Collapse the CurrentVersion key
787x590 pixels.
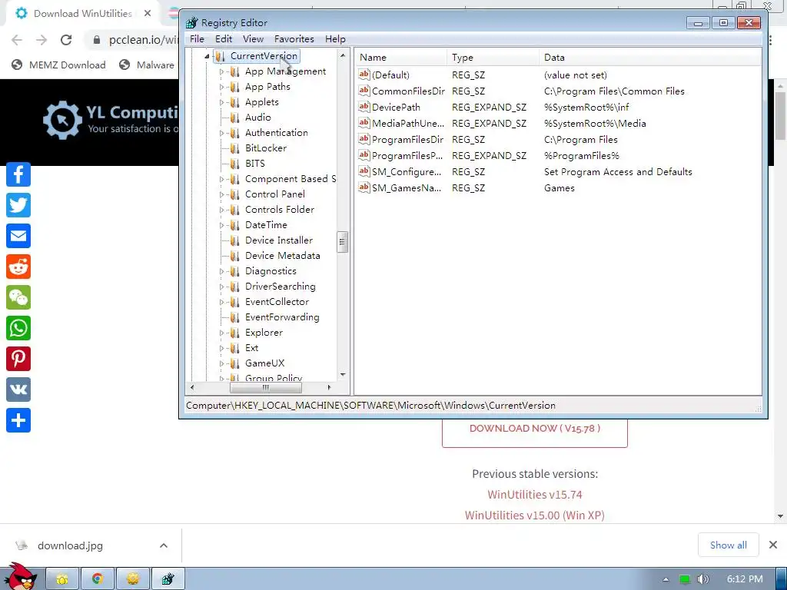point(207,56)
